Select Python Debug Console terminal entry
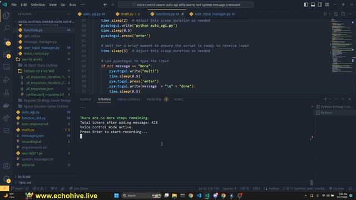This screenshot has width=356, height=200. pyautogui.click(x=334, y=107)
